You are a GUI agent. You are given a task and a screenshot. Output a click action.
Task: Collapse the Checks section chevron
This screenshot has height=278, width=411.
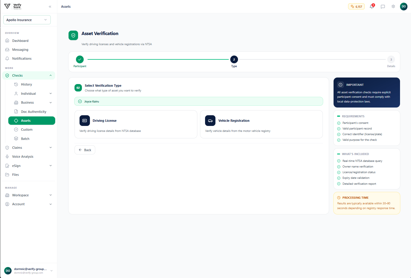(x=50, y=75)
